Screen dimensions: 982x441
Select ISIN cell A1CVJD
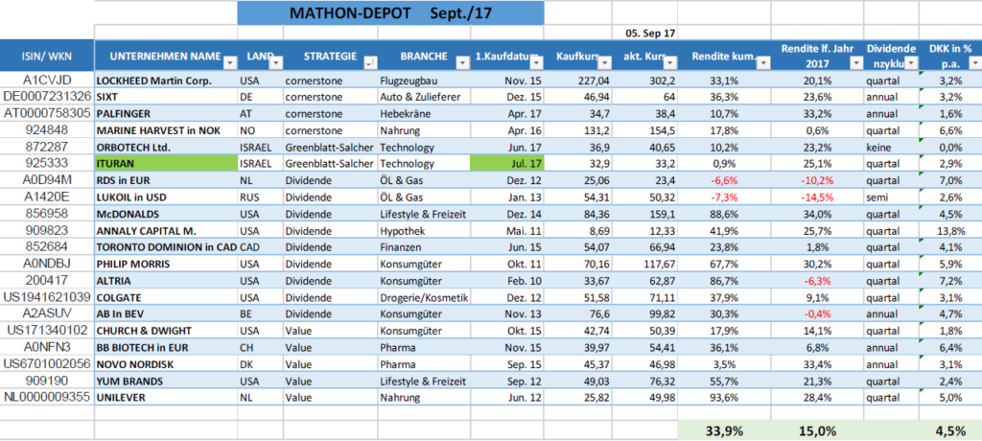(x=47, y=81)
